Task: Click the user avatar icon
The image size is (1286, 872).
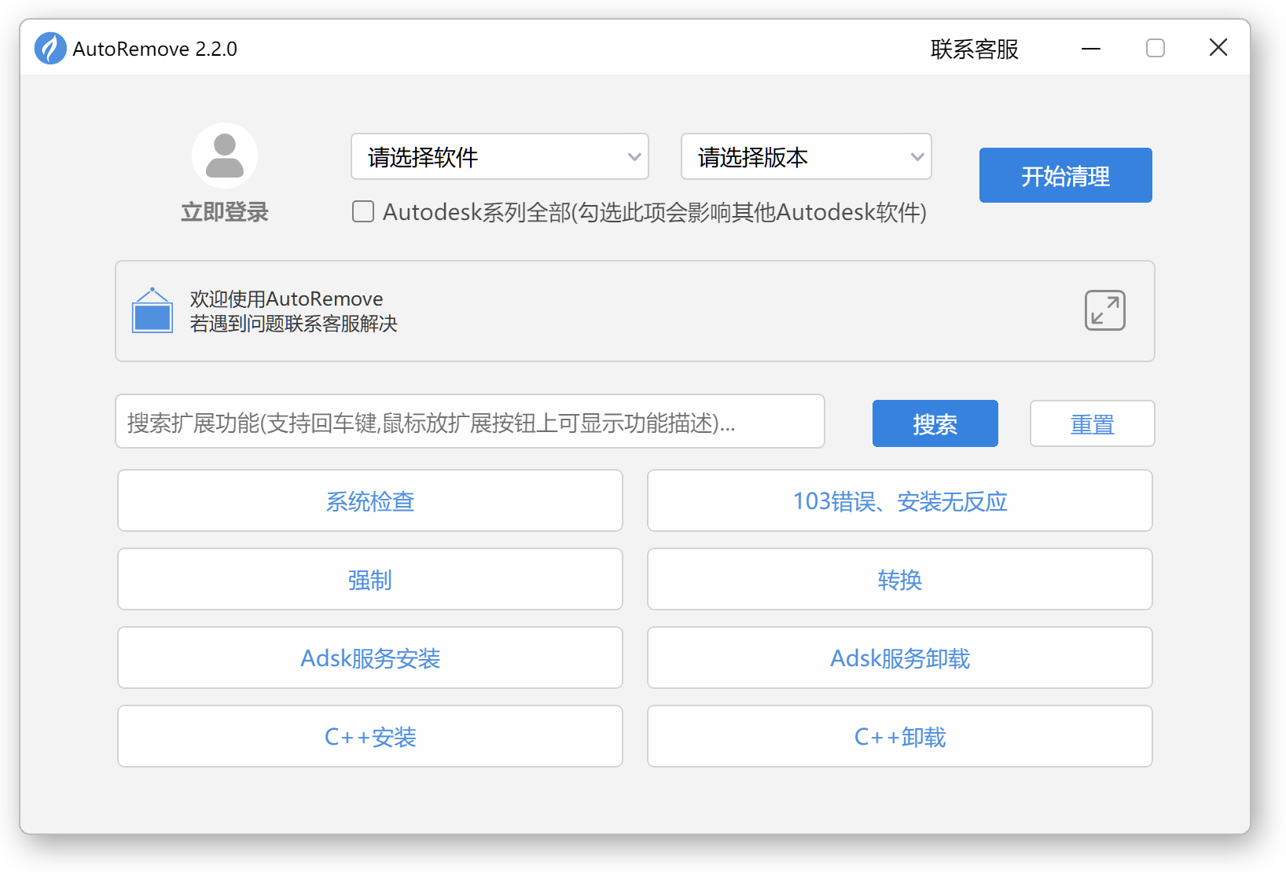Action: [225, 156]
